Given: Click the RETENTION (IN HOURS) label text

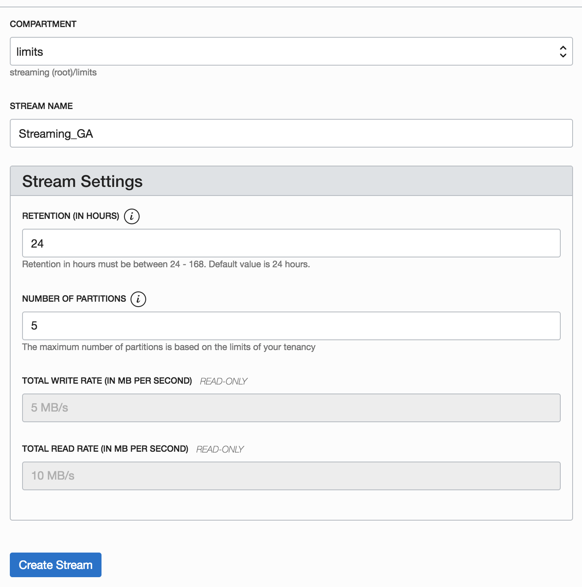Looking at the screenshot, I should [70, 216].
